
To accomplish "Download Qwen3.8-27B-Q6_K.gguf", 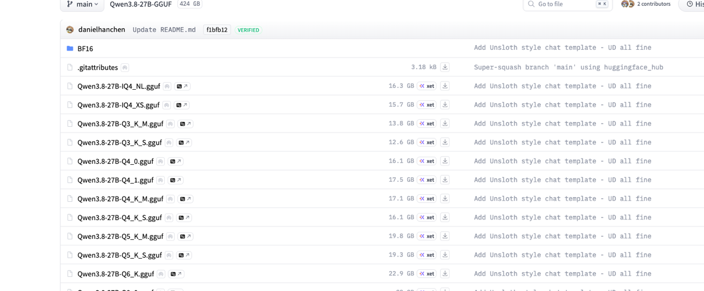I will pyautogui.click(x=445, y=274).
